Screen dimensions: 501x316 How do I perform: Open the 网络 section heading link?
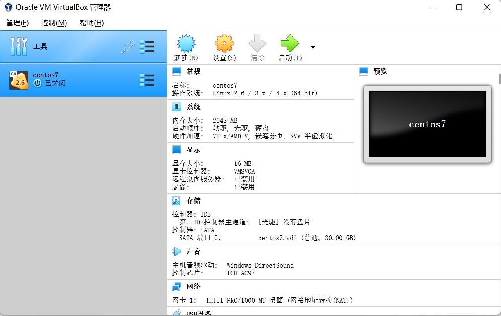pos(194,287)
